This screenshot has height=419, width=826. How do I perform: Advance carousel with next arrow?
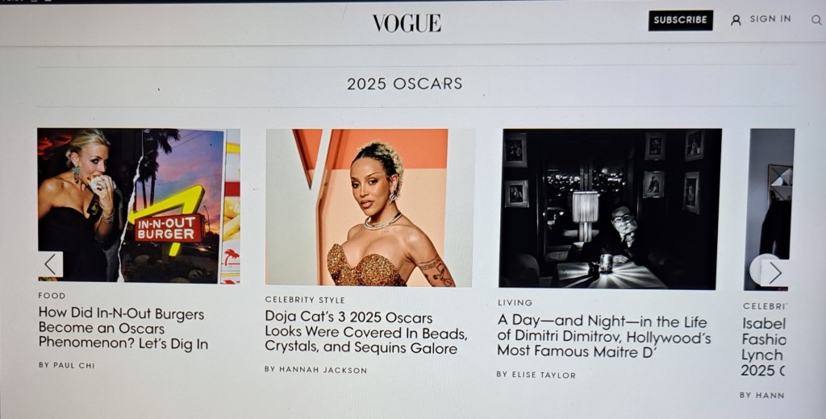pos(774,272)
